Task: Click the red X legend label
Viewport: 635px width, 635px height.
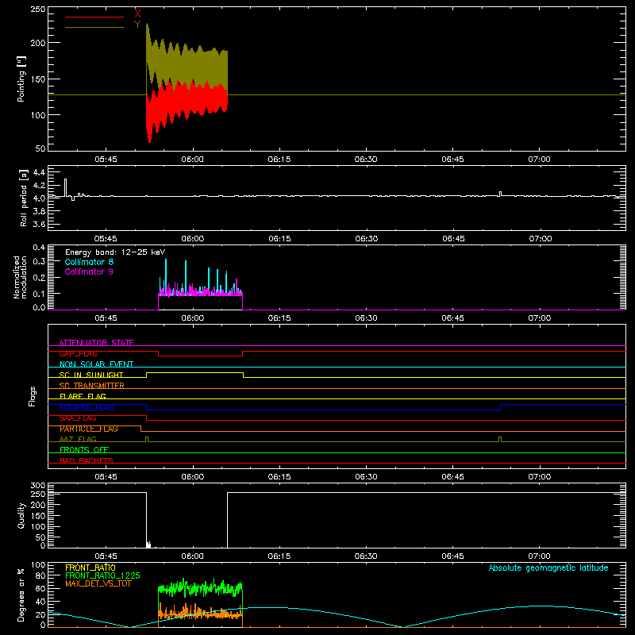Action: [137, 14]
